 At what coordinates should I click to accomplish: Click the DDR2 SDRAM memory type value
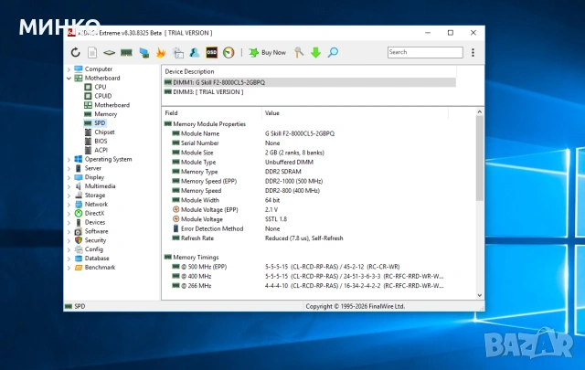[x=282, y=172]
